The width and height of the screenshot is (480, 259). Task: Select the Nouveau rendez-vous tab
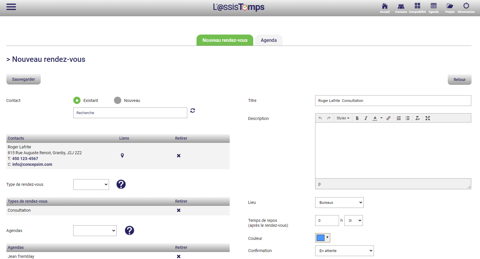point(225,40)
